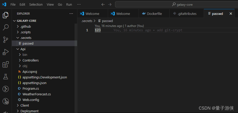Click the Web.config gear file icon
Screen dimensions: 238x113
tap(19, 100)
